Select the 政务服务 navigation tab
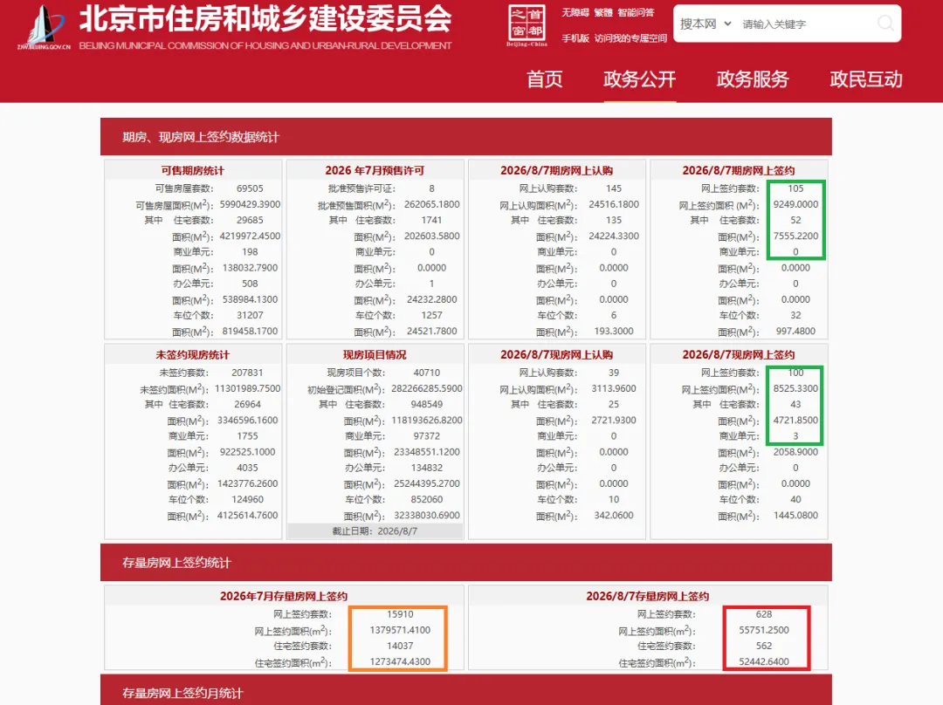 753,79
